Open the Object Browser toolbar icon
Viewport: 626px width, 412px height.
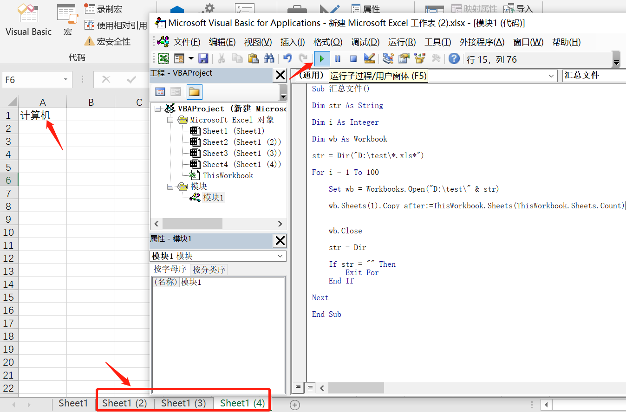click(x=419, y=58)
